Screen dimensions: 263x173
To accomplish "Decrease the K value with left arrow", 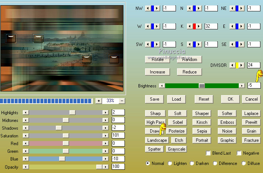I will point(190,26).
